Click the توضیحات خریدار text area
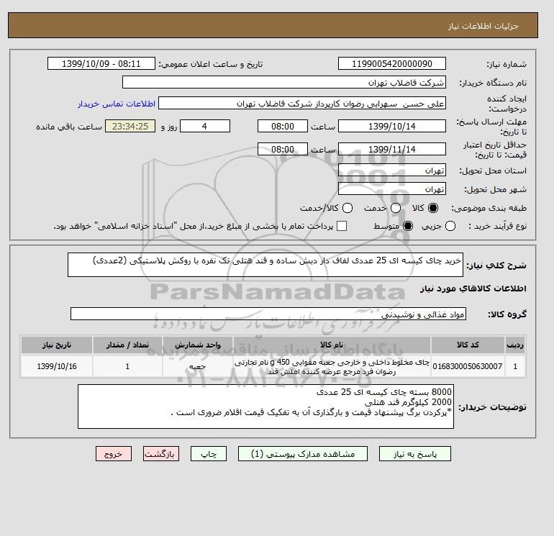 coord(265,406)
